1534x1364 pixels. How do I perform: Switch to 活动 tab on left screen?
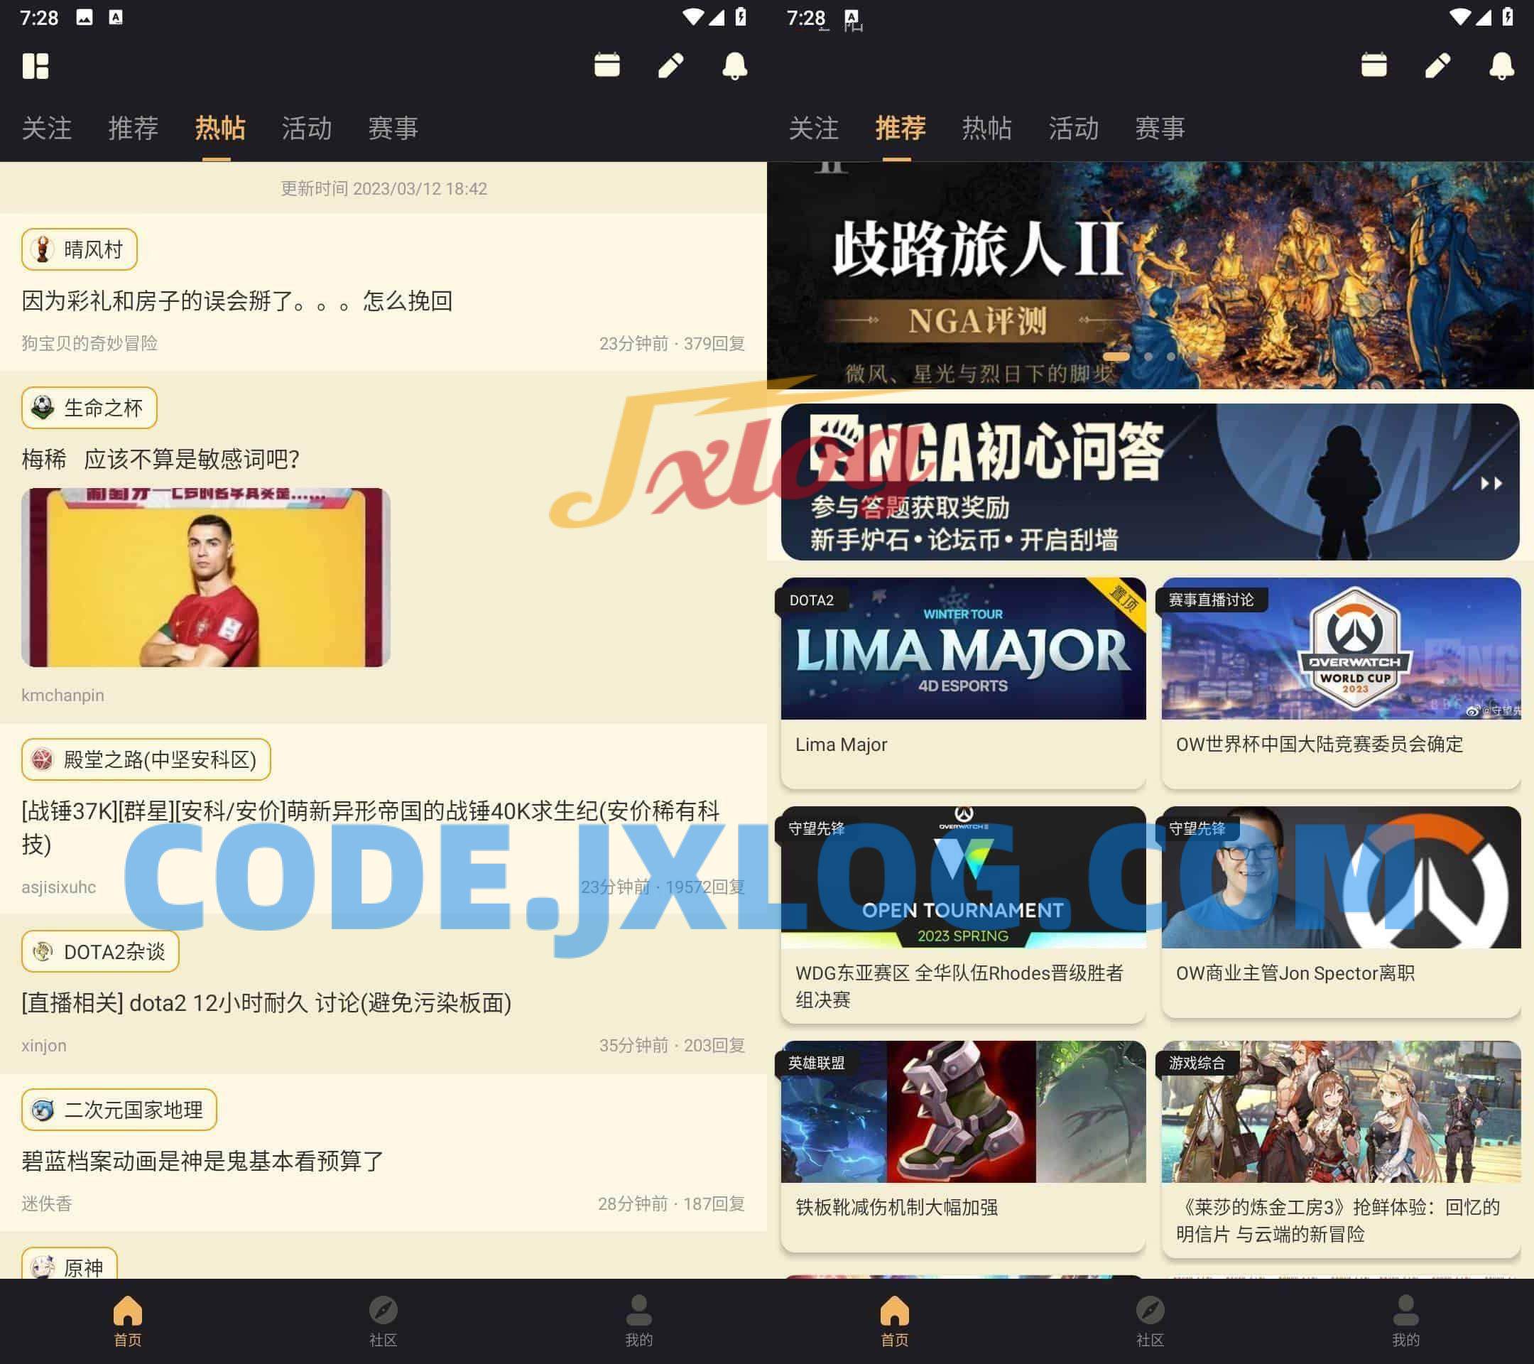pyautogui.click(x=306, y=129)
